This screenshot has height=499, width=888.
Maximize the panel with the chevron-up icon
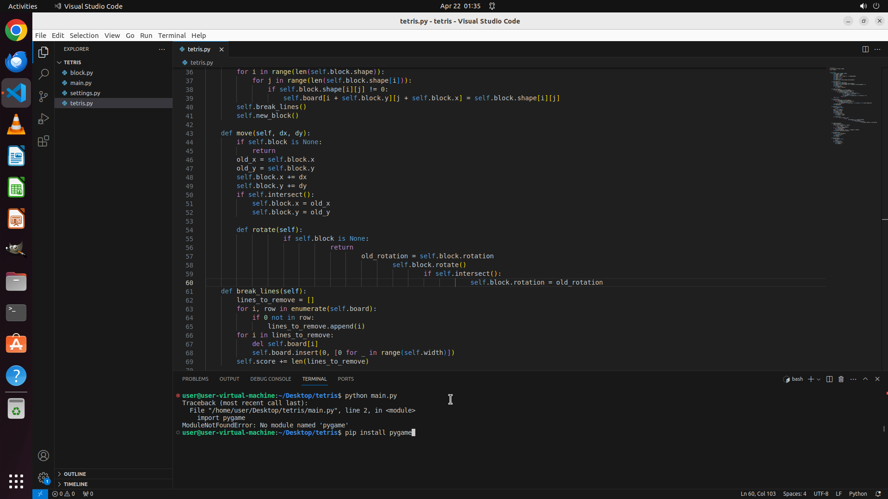coord(865,379)
